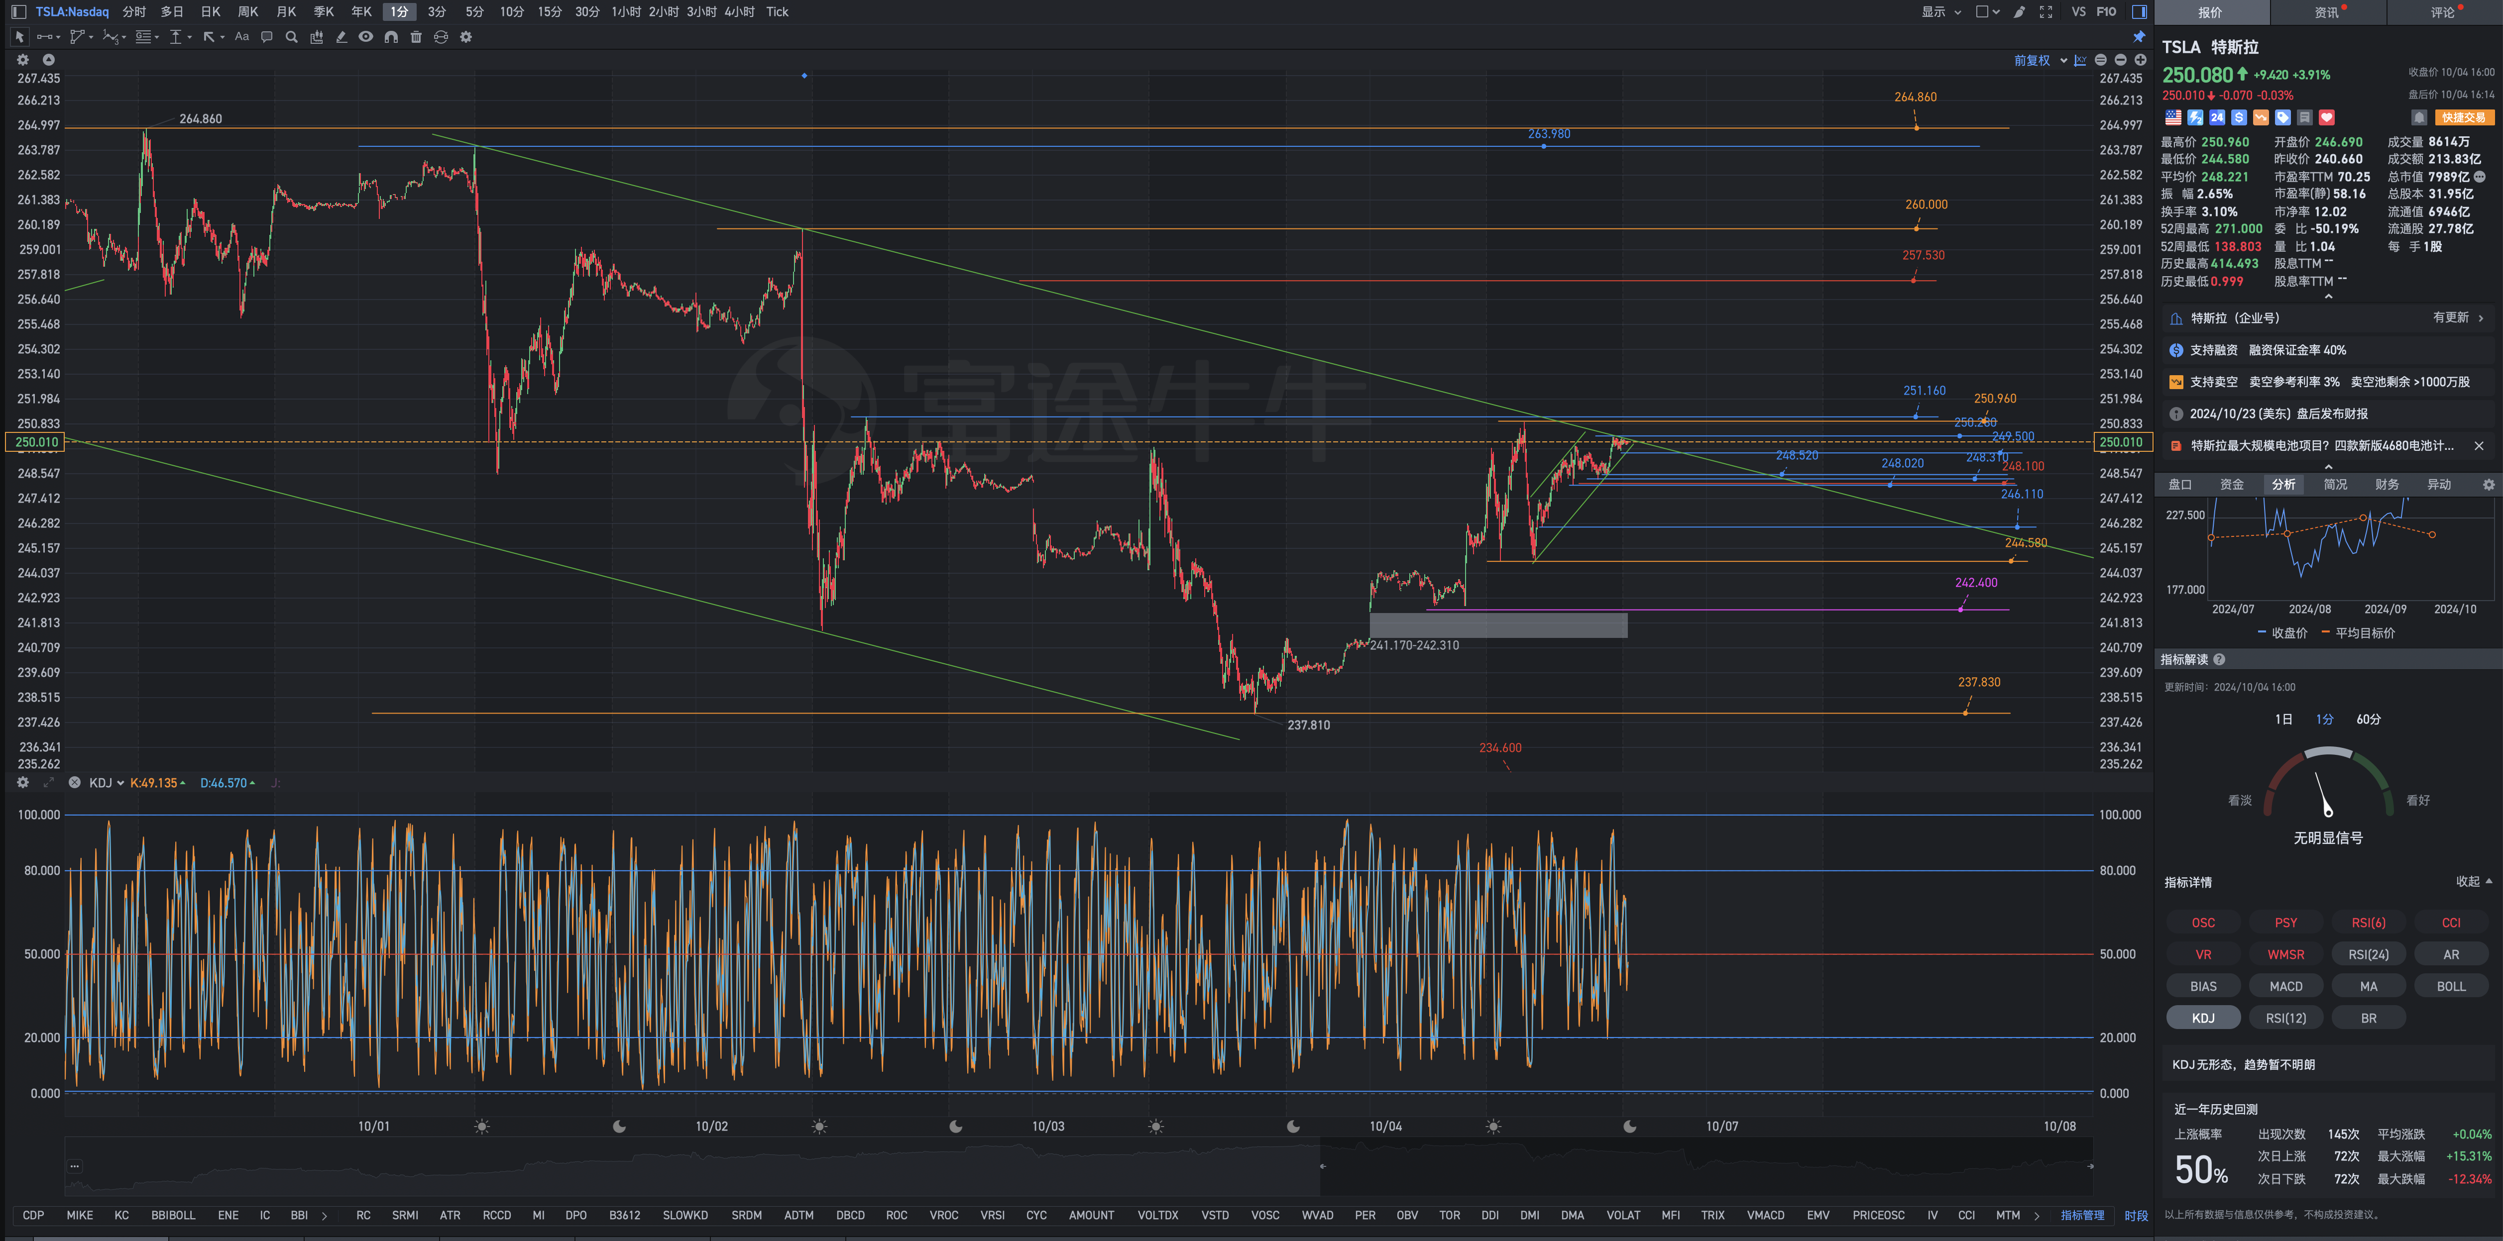Switch to 盘口 order book tab
Image resolution: width=2503 pixels, height=1241 pixels.
(x=2180, y=485)
